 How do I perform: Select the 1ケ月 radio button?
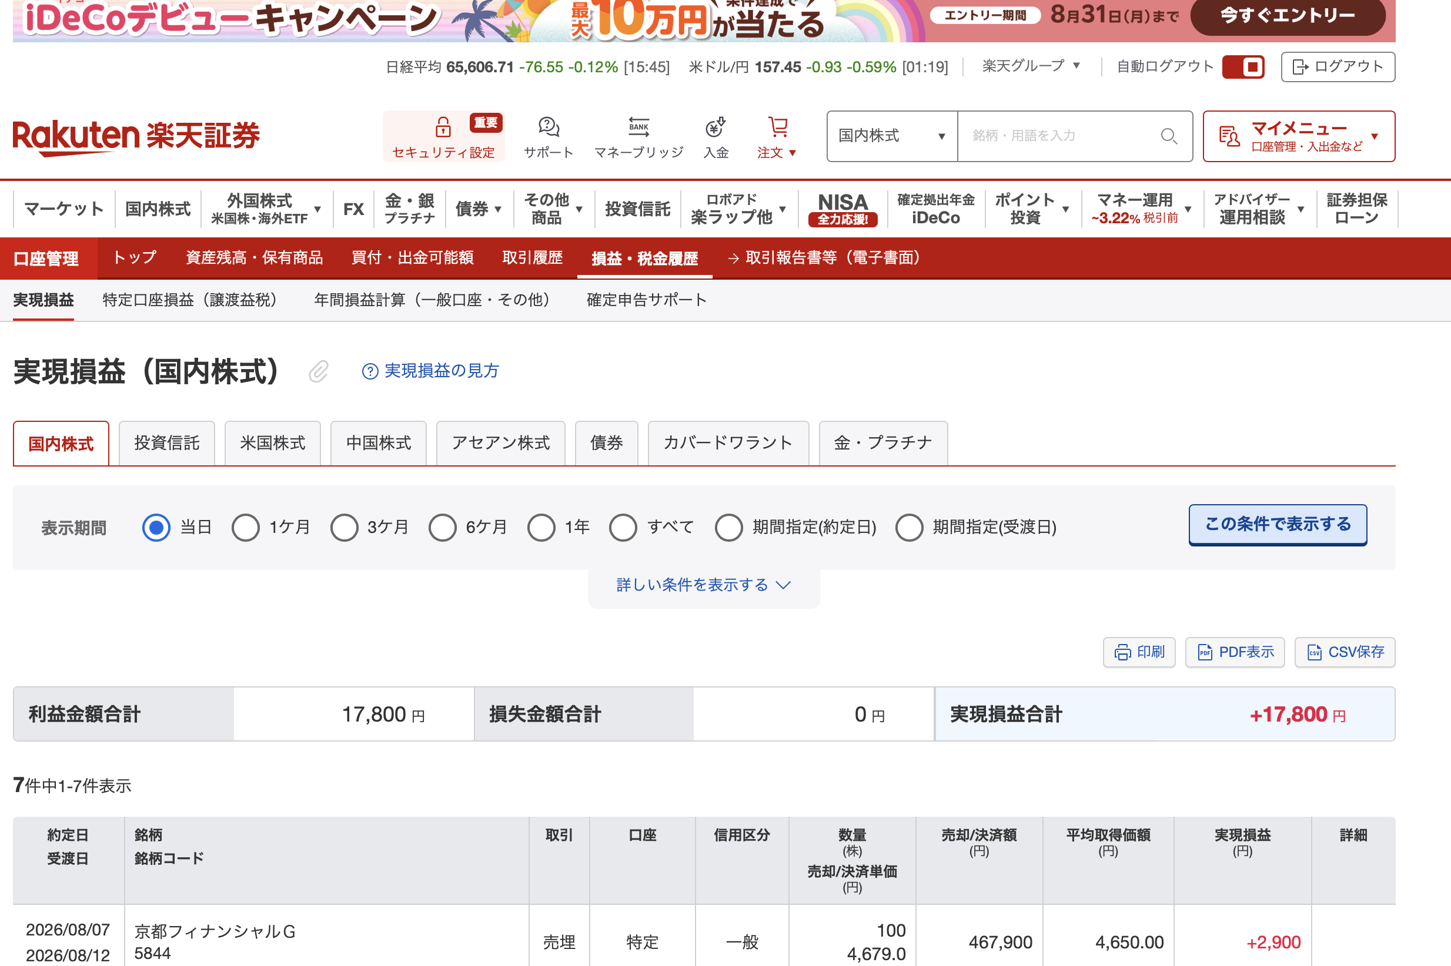pos(245,528)
